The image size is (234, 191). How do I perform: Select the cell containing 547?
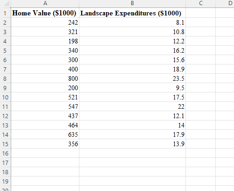pos(45,106)
